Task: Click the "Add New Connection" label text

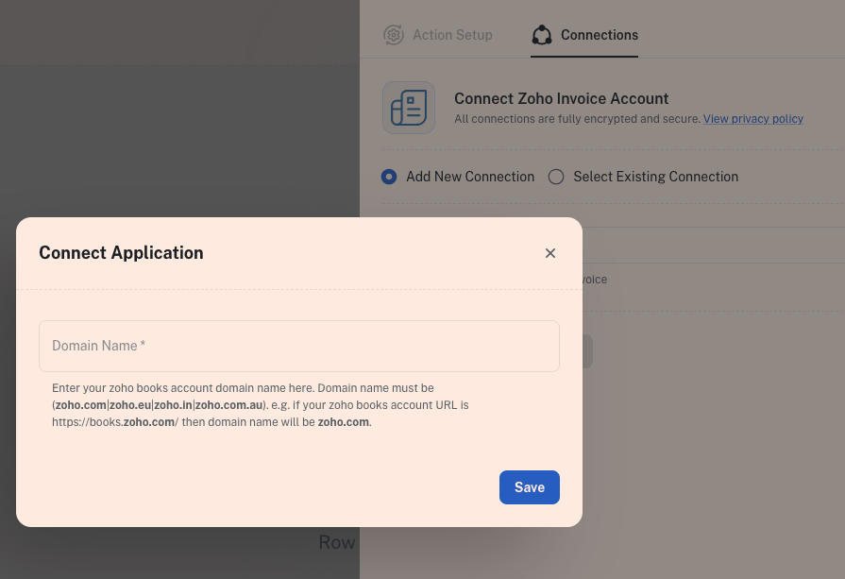Action: (469, 177)
